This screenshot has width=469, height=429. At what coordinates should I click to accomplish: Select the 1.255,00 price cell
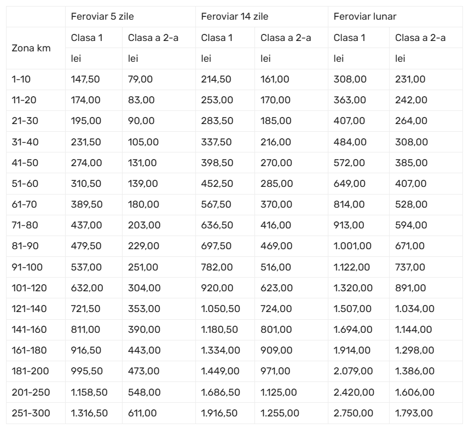280,413
